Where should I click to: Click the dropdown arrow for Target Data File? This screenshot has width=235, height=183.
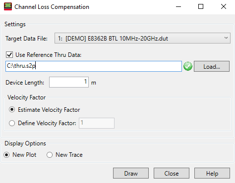point(226,38)
